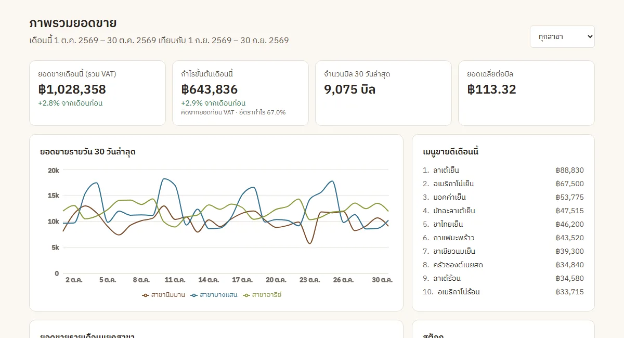This screenshot has width=624, height=338.
Task: Click the 30 ต.ค. x-axis label
Action: pyautogui.click(x=382, y=280)
